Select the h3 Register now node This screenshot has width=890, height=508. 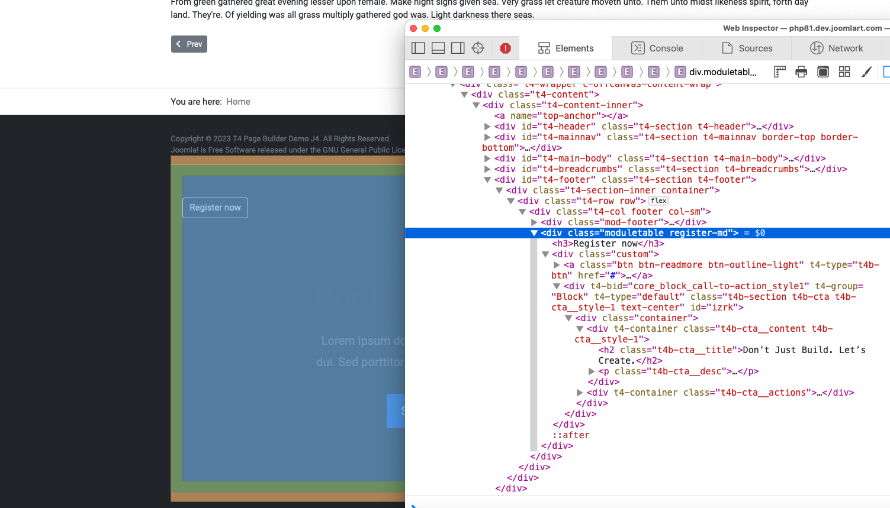tap(608, 244)
